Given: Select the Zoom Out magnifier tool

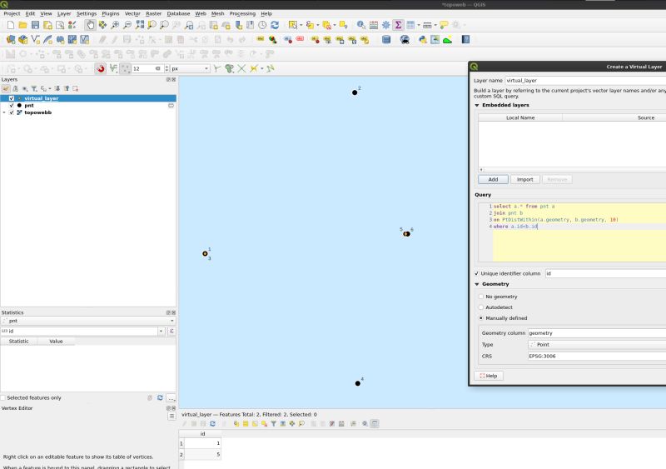Looking at the screenshot, I should click(127, 25).
